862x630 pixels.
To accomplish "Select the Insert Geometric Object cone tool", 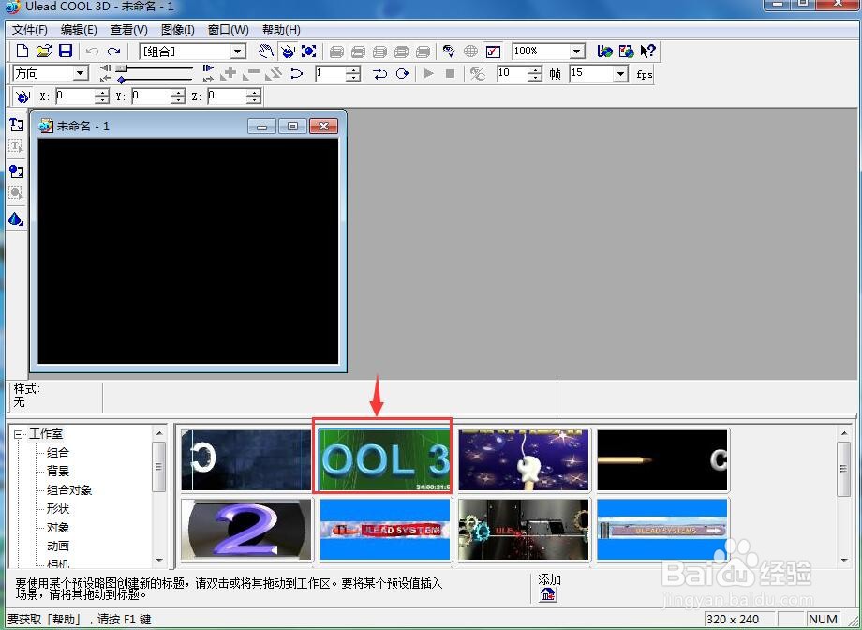I will pyautogui.click(x=17, y=219).
